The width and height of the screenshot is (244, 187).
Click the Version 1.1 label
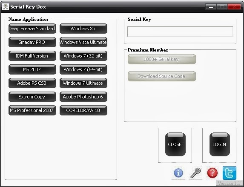(x=229, y=183)
